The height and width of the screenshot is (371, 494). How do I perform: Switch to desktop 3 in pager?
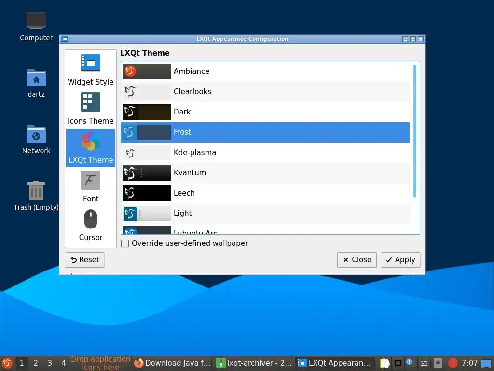pyautogui.click(x=50, y=363)
